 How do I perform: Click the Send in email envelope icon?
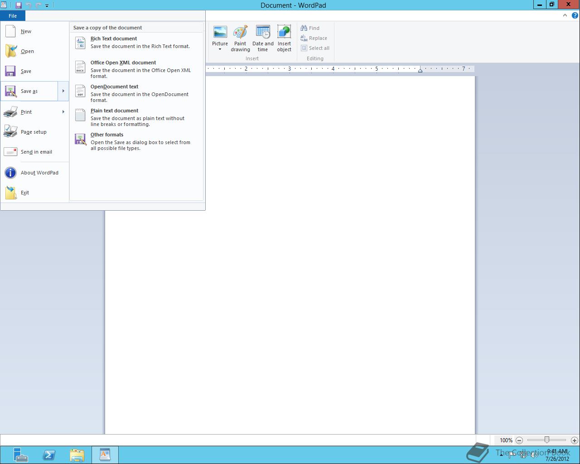coord(10,152)
